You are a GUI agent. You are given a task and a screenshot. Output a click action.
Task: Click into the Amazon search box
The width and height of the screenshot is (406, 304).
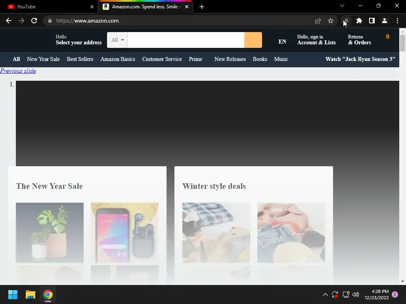186,40
